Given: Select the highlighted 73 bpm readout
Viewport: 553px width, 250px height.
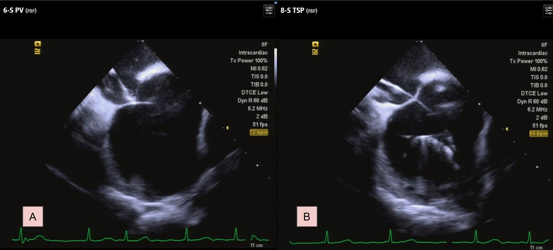Looking at the screenshot, I should click(258, 132).
